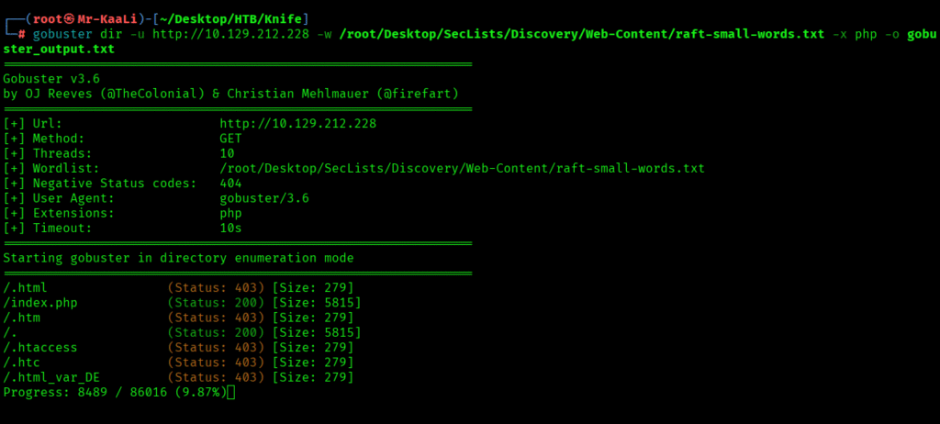940x424 pixels.
Task: Click the /index.php result entry
Action: [41, 302]
